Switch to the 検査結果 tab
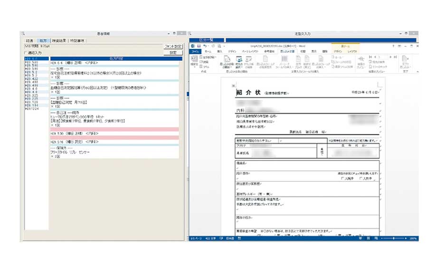The width and height of the screenshot is (437, 270). [x=59, y=41]
